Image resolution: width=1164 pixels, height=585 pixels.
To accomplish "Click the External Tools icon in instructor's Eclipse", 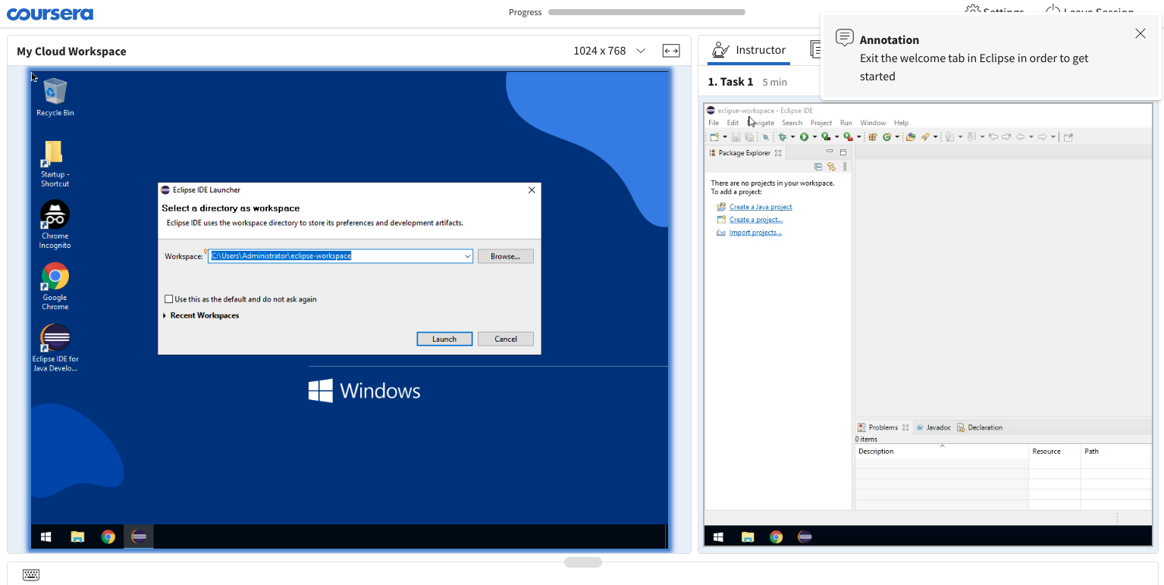I will [x=848, y=137].
